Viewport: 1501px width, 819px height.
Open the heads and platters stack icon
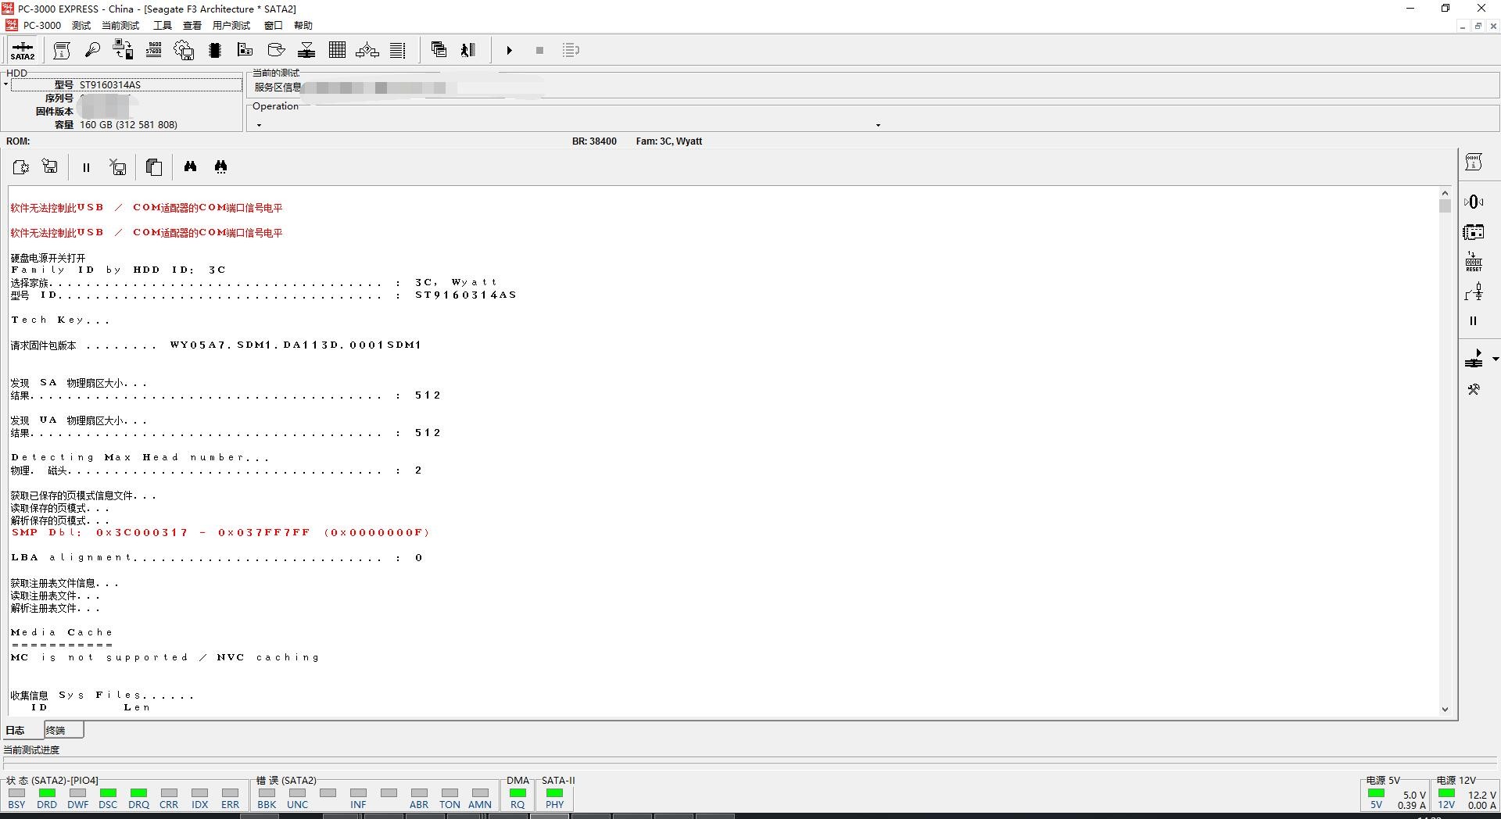point(306,50)
